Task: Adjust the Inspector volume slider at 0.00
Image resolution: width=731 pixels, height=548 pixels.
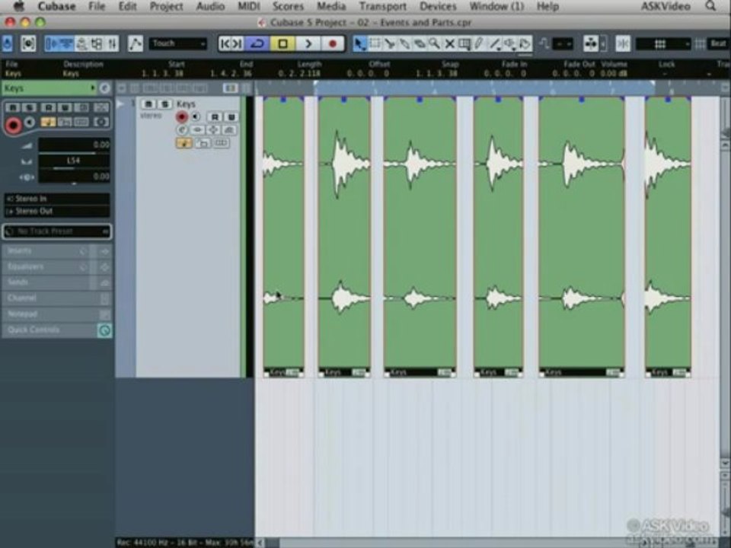Action: (74, 145)
